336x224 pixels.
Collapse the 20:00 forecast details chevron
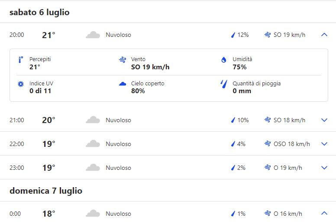pyautogui.click(x=324, y=35)
